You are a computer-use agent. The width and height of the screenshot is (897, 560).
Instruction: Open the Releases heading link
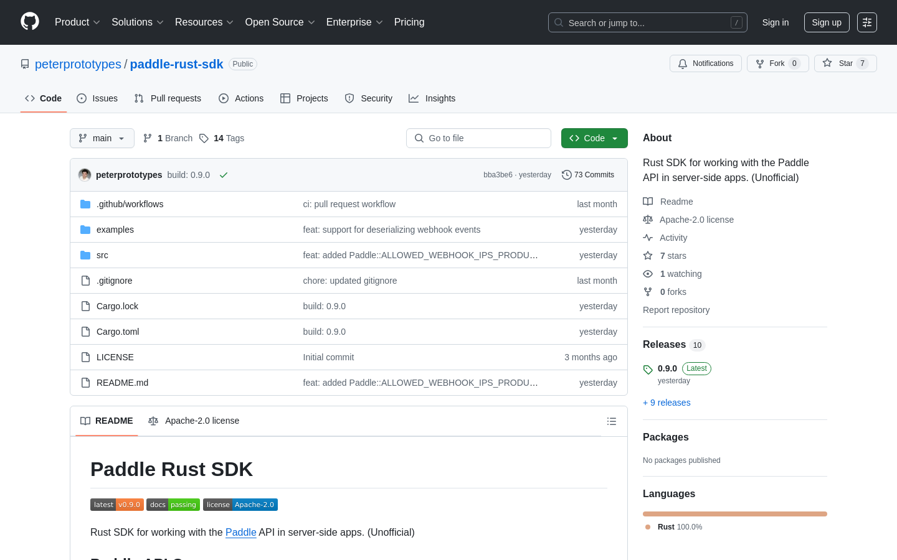coord(673,345)
